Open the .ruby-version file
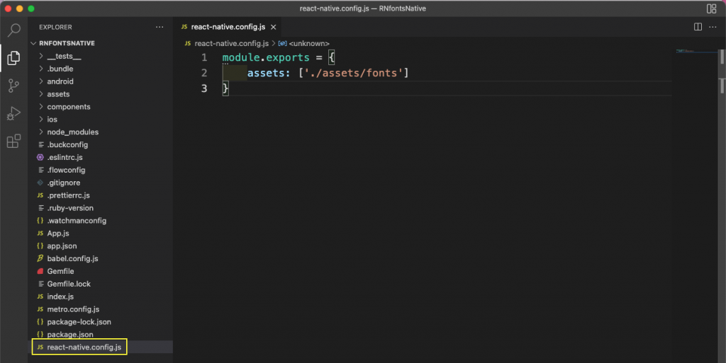Image resolution: width=726 pixels, height=363 pixels. pyautogui.click(x=100, y=208)
